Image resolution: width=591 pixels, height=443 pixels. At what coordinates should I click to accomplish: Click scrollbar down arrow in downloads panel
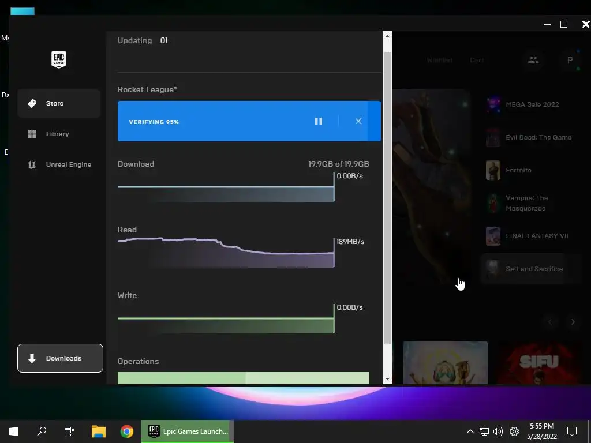coord(387,379)
